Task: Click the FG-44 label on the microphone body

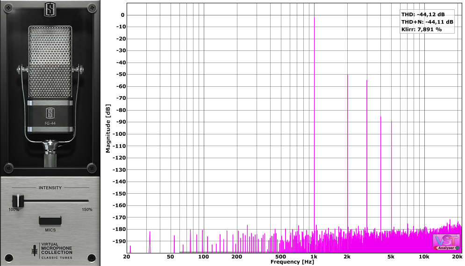Action: pyautogui.click(x=50, y=123)
